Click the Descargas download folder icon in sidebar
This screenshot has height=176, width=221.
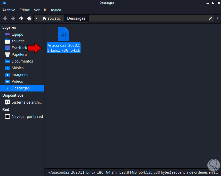click(x=7, y=88)
